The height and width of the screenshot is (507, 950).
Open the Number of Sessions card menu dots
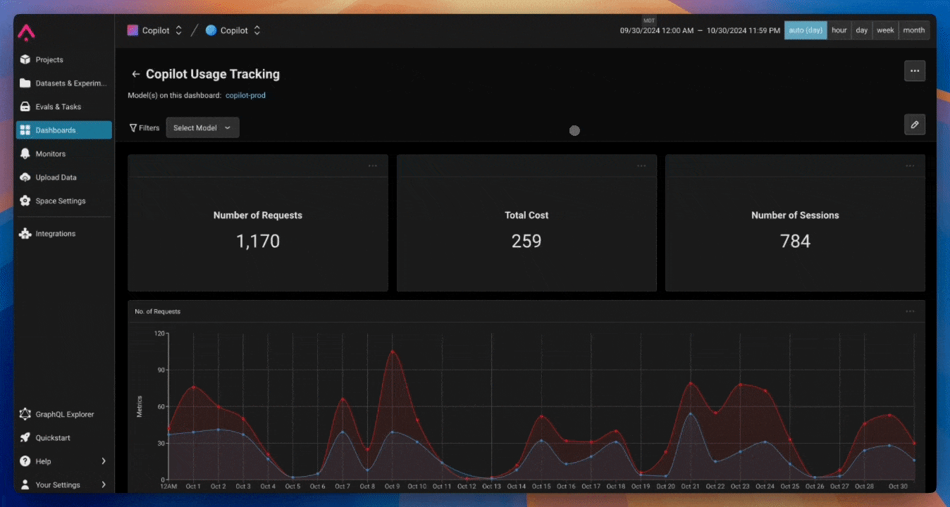[911, 166]
